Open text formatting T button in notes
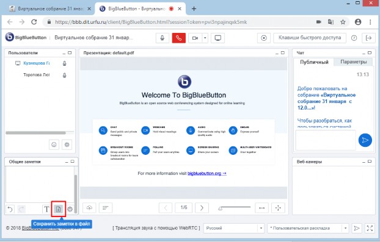380x242 pixels. coord(46,209)
